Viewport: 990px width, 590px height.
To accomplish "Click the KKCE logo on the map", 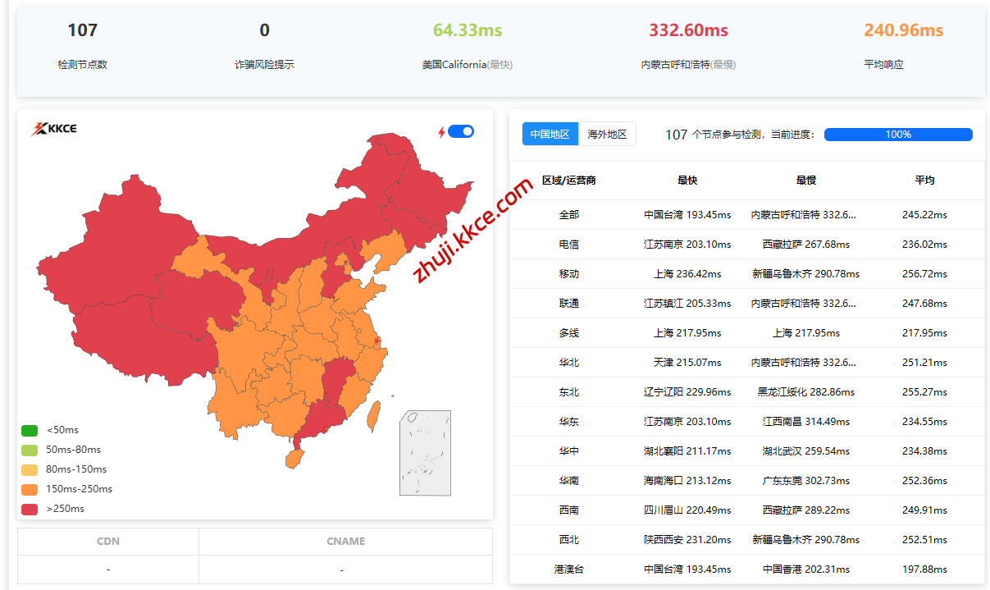I will click(x=54, y=129).
